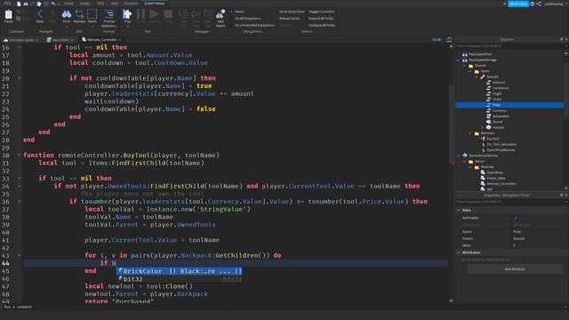The width and height of the screenshot is (569, 320).
Task: Click the Player_Data module icon
Action: pyautogui.click(x=483, y=178)
